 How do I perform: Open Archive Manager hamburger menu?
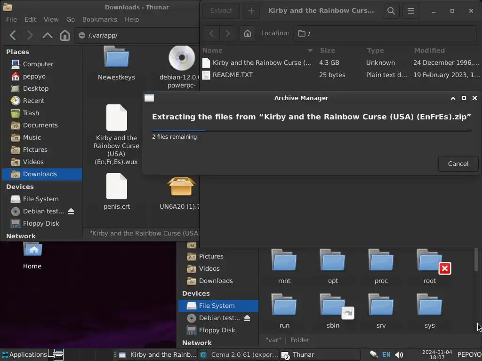(410, 11)
